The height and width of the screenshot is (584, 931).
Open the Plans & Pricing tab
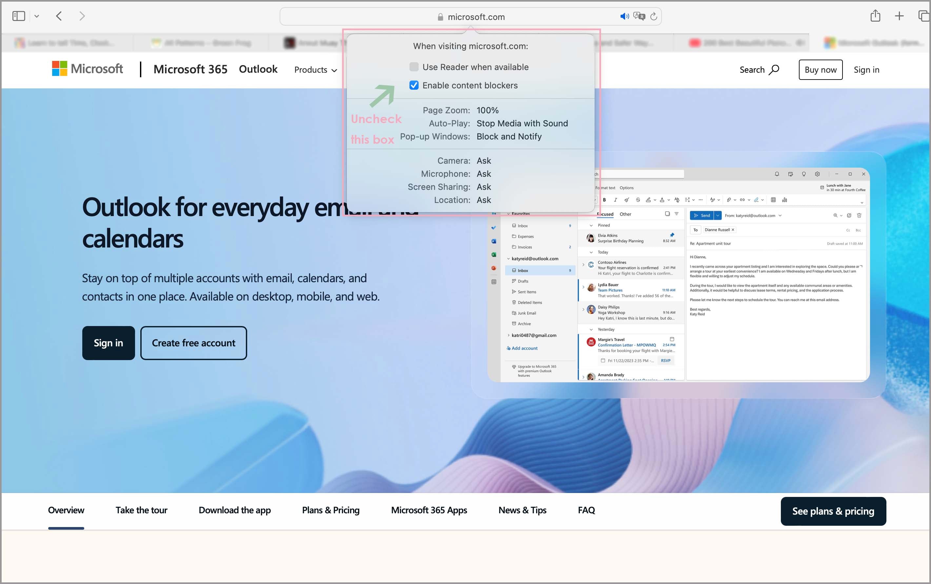pos(330,510)
